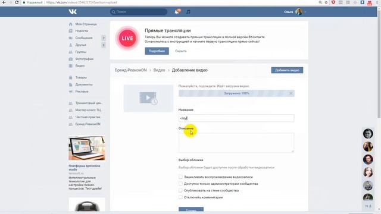381x214 pixels.
Task: Reload the page with refresh icon
Action: tap(17, 2)
